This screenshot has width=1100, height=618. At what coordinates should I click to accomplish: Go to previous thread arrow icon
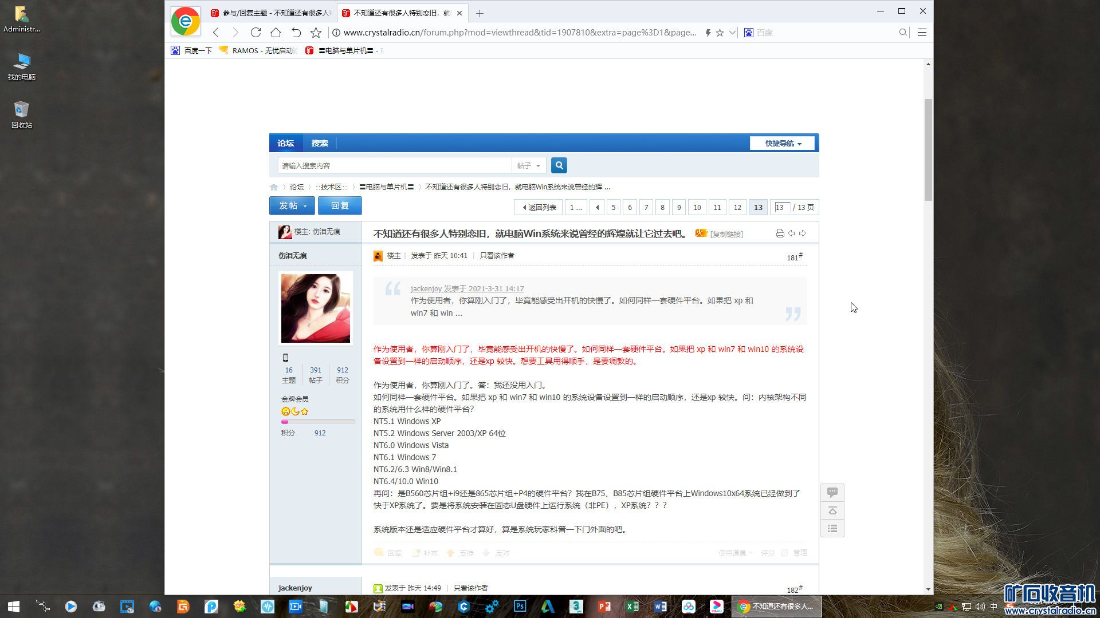(x=791, y=233)
